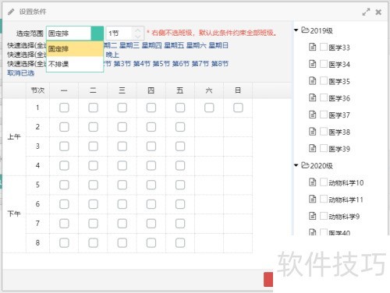
Task: Click the 上午 row group label
Action: (x=14, y=136)
